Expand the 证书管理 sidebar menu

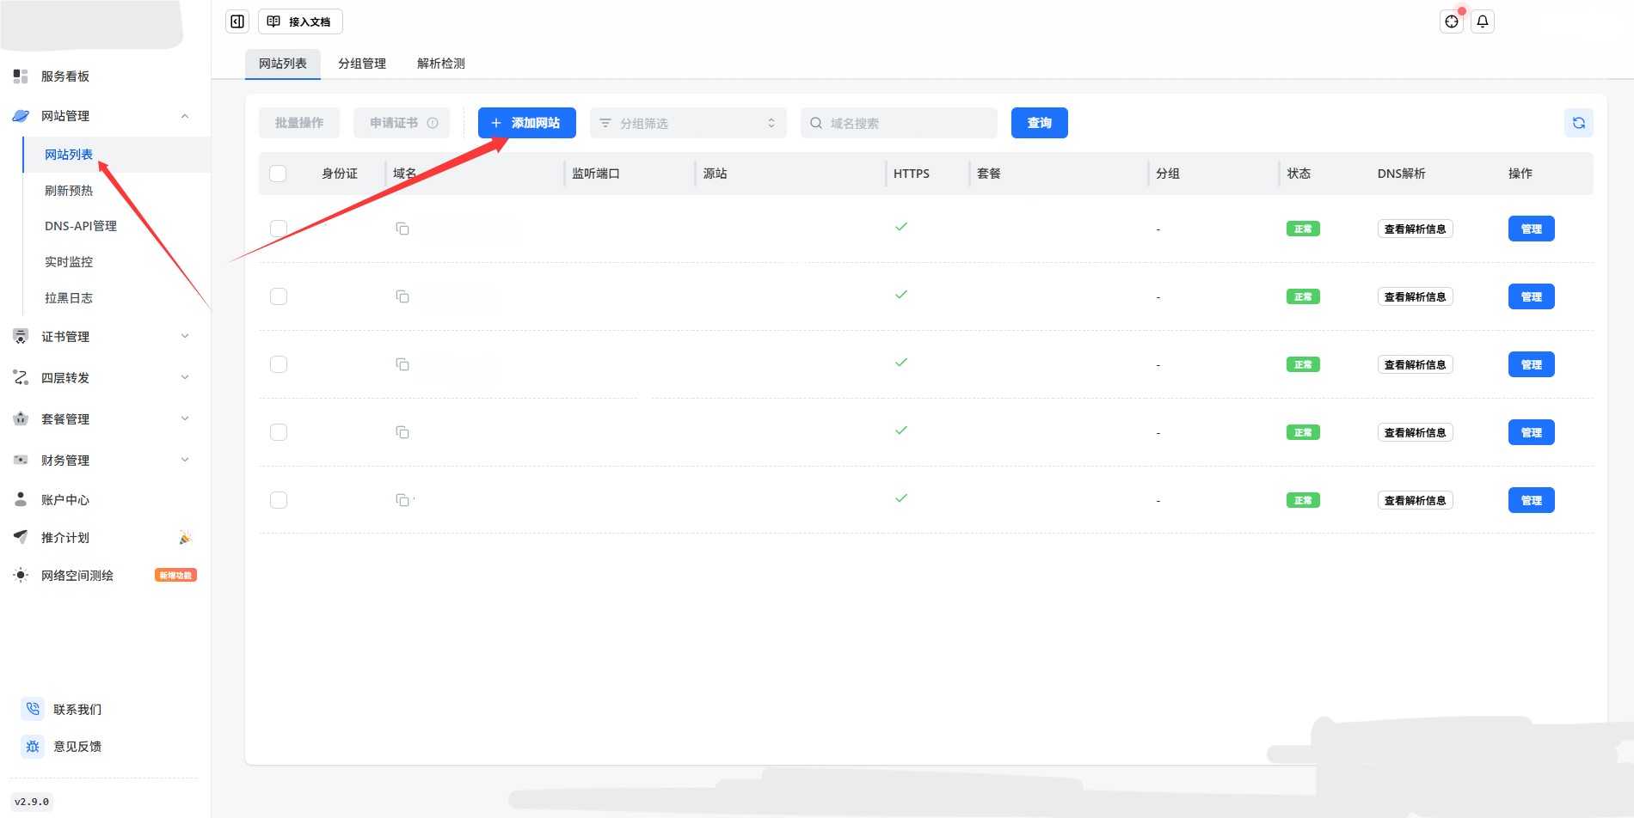pyautogui.click(x=101, y=337)
